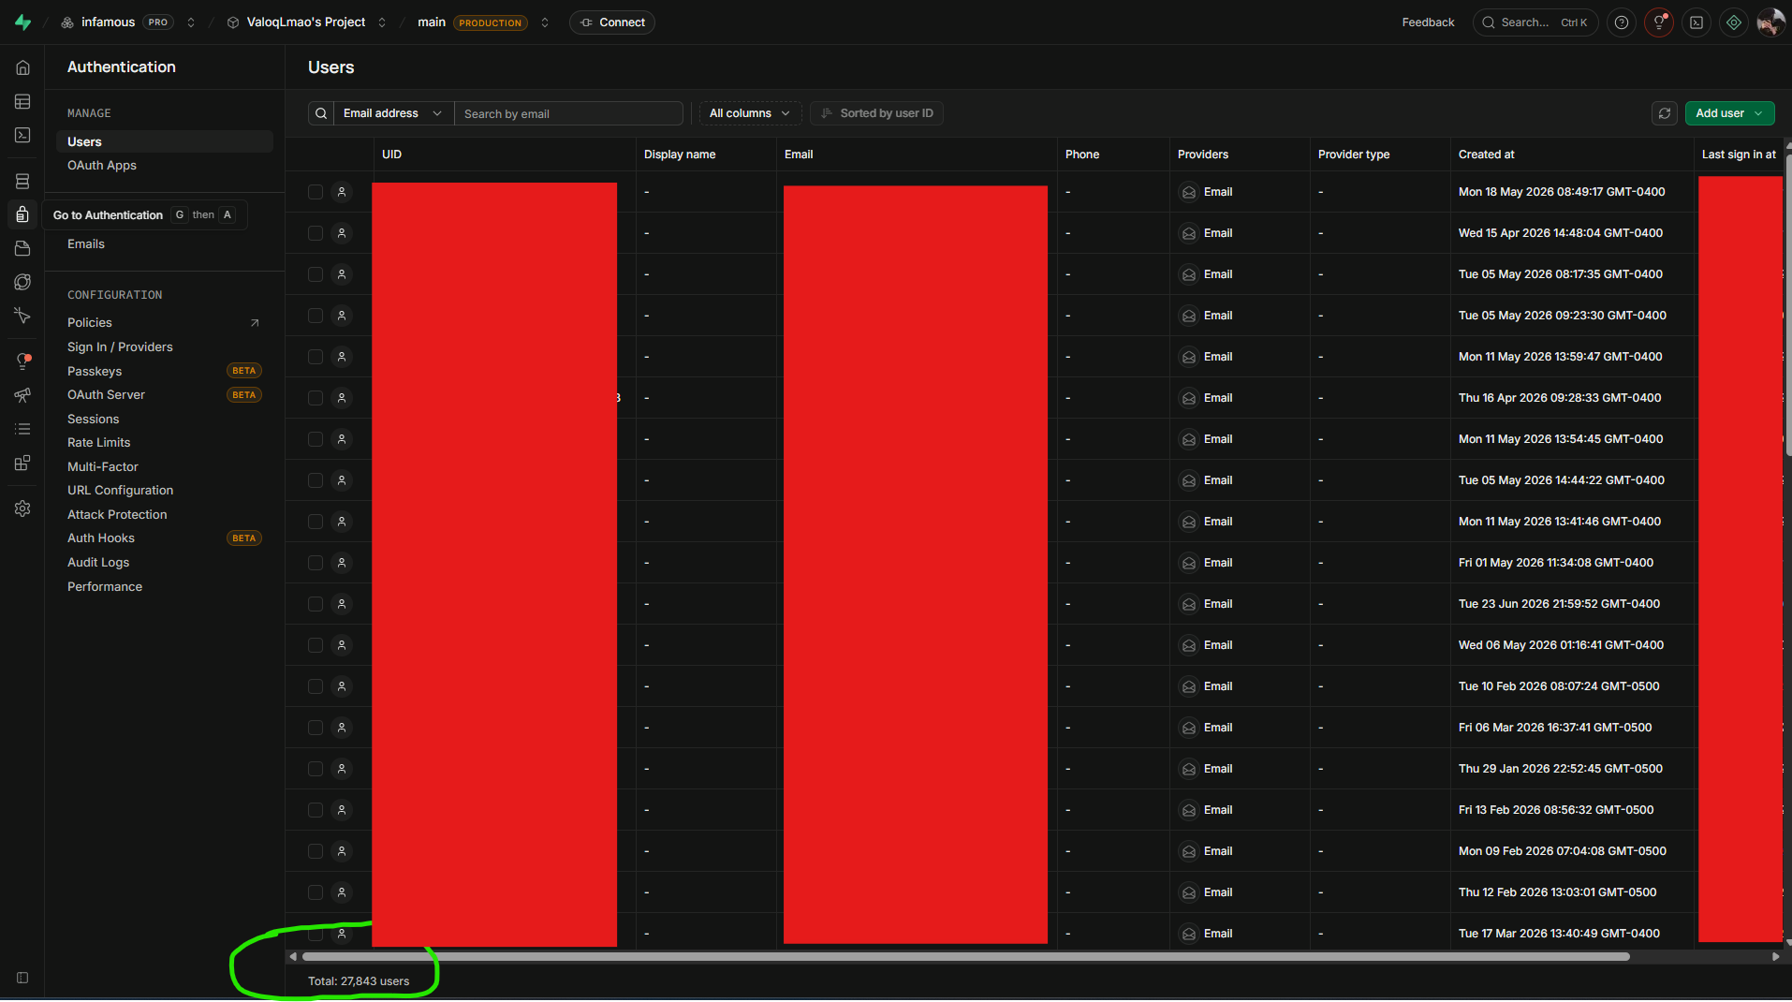Select checkbox for user created 12 Feb 2026 13:03:01
The image size is (1792, 1002).
coord(316,892)
